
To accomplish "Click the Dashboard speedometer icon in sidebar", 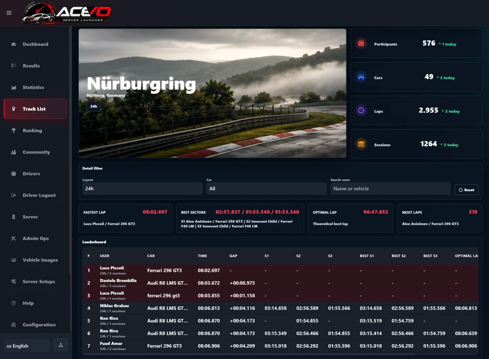I will (x=13, y=45).
